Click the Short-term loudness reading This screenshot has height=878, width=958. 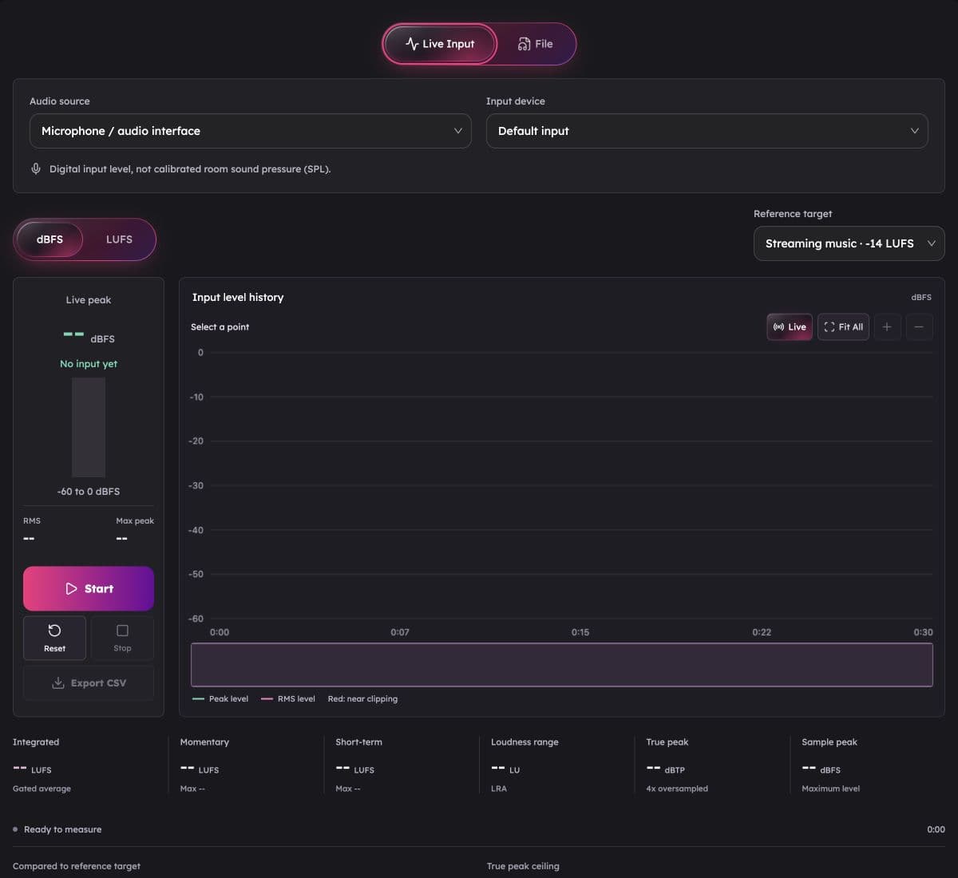[x=355, y=769]
